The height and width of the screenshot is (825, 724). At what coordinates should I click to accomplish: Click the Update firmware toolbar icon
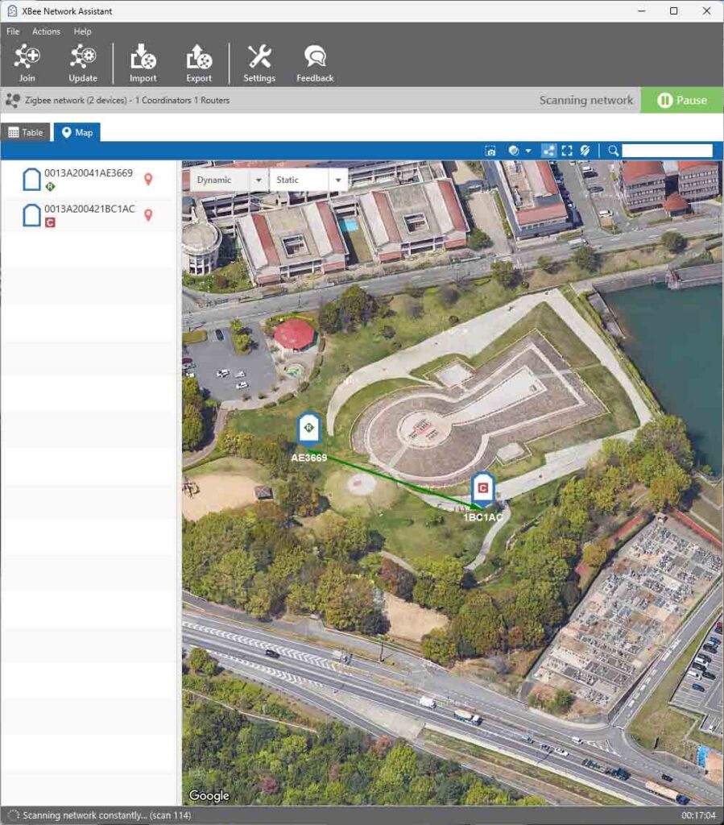click(x=83, y=63)
